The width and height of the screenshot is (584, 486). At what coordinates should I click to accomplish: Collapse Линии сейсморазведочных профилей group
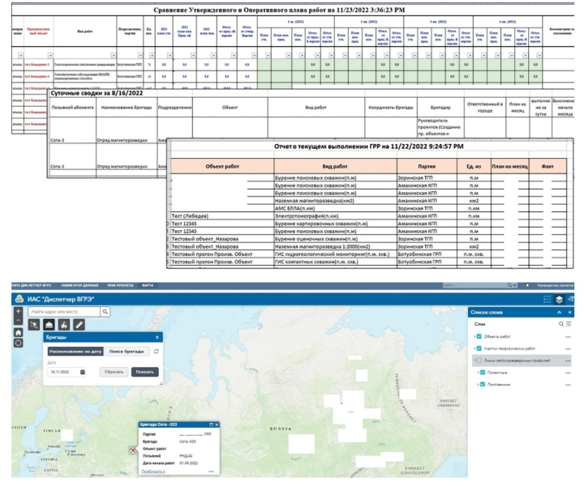coord(474,360)
